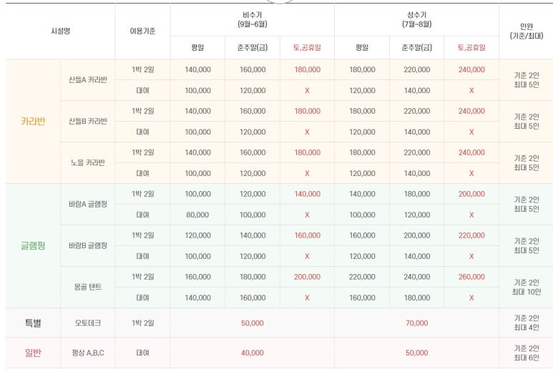Click the 시설명 header cell
Image resolution: width=553 pixels, height=372 pixels.
click(60, 31)
